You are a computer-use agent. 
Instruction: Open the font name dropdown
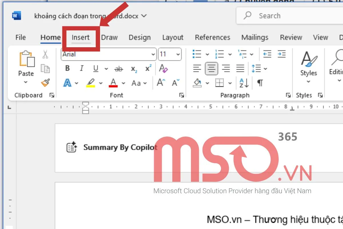(153, 54)
